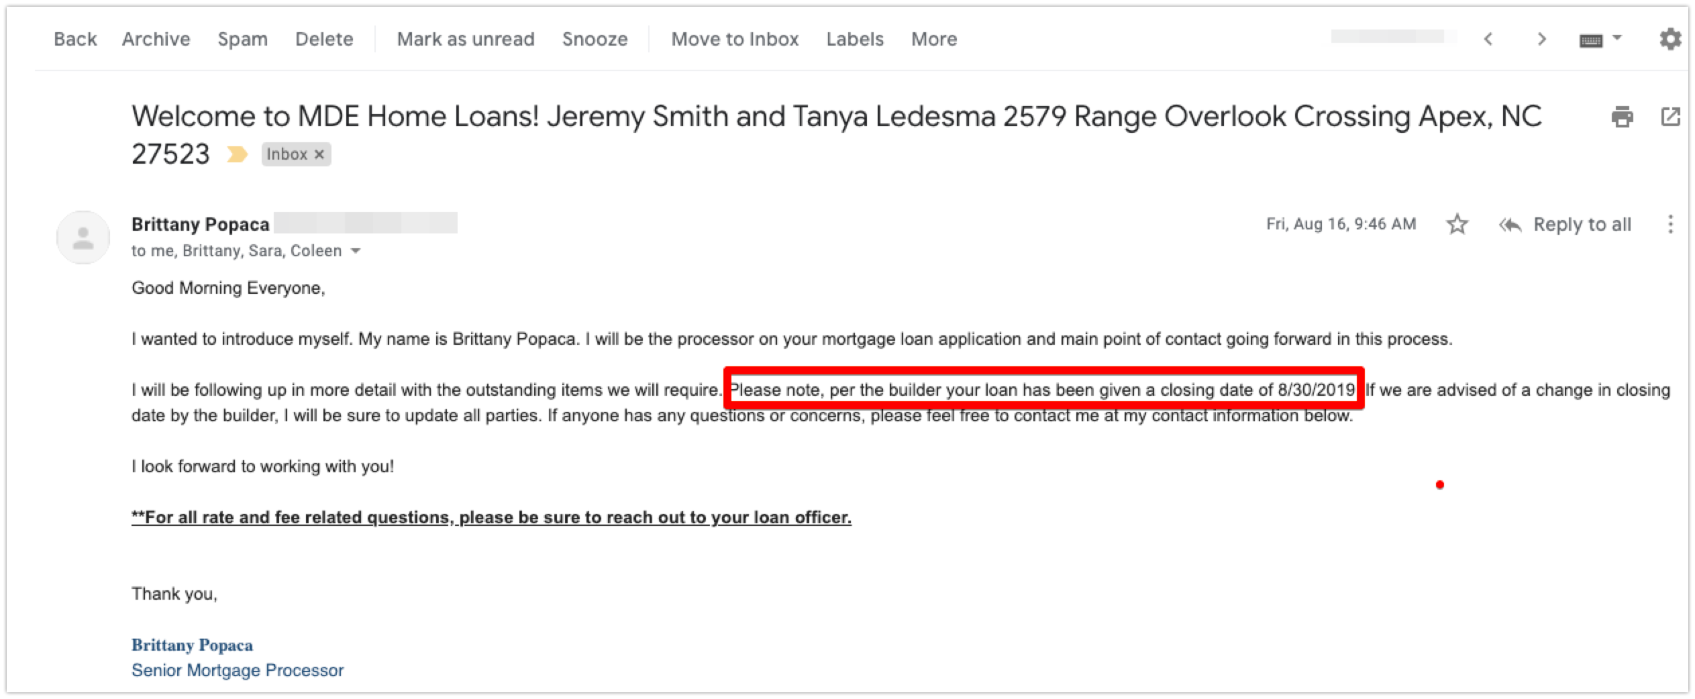Open the input tools keyboard icon

[1591, 40]
